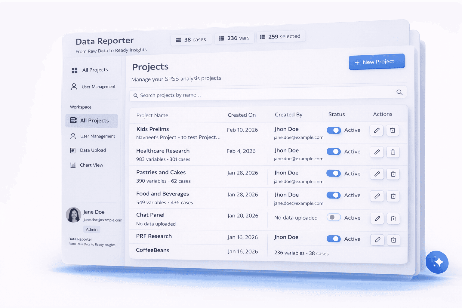Toggle Active status for Kids Prelims
Screen dimensions: 462x308
334,130
